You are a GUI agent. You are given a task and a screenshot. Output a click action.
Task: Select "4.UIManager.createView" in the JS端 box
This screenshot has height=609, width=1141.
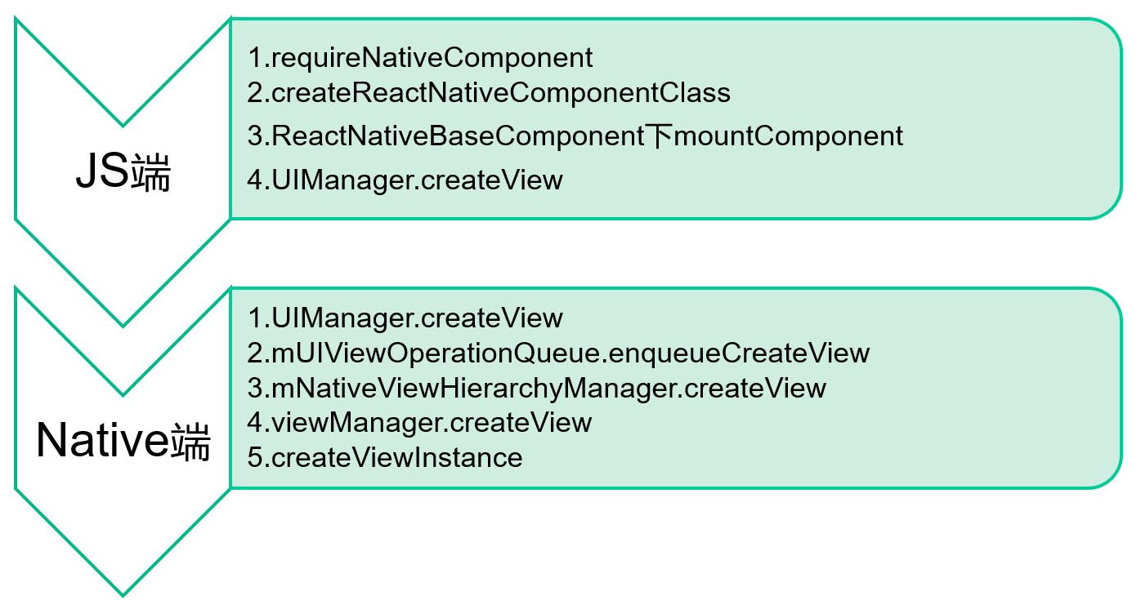[x=405, y=180]
